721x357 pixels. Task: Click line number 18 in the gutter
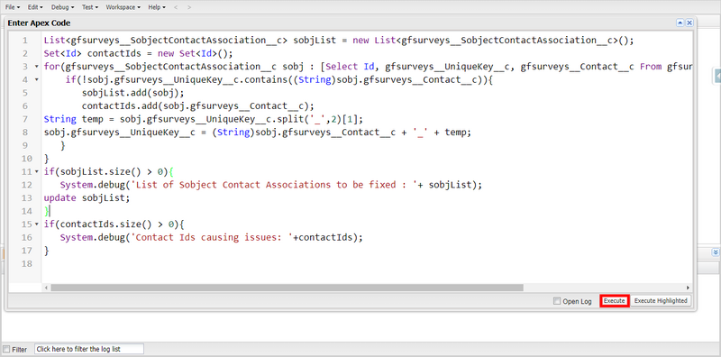coord(28,263)
